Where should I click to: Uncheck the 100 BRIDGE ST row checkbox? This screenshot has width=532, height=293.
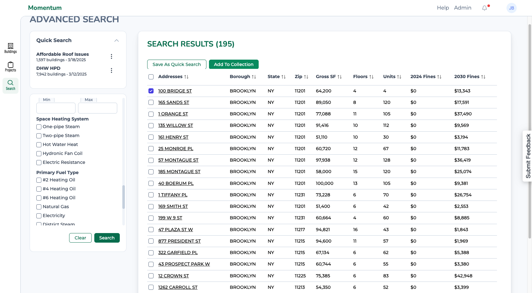click(151, 91)
